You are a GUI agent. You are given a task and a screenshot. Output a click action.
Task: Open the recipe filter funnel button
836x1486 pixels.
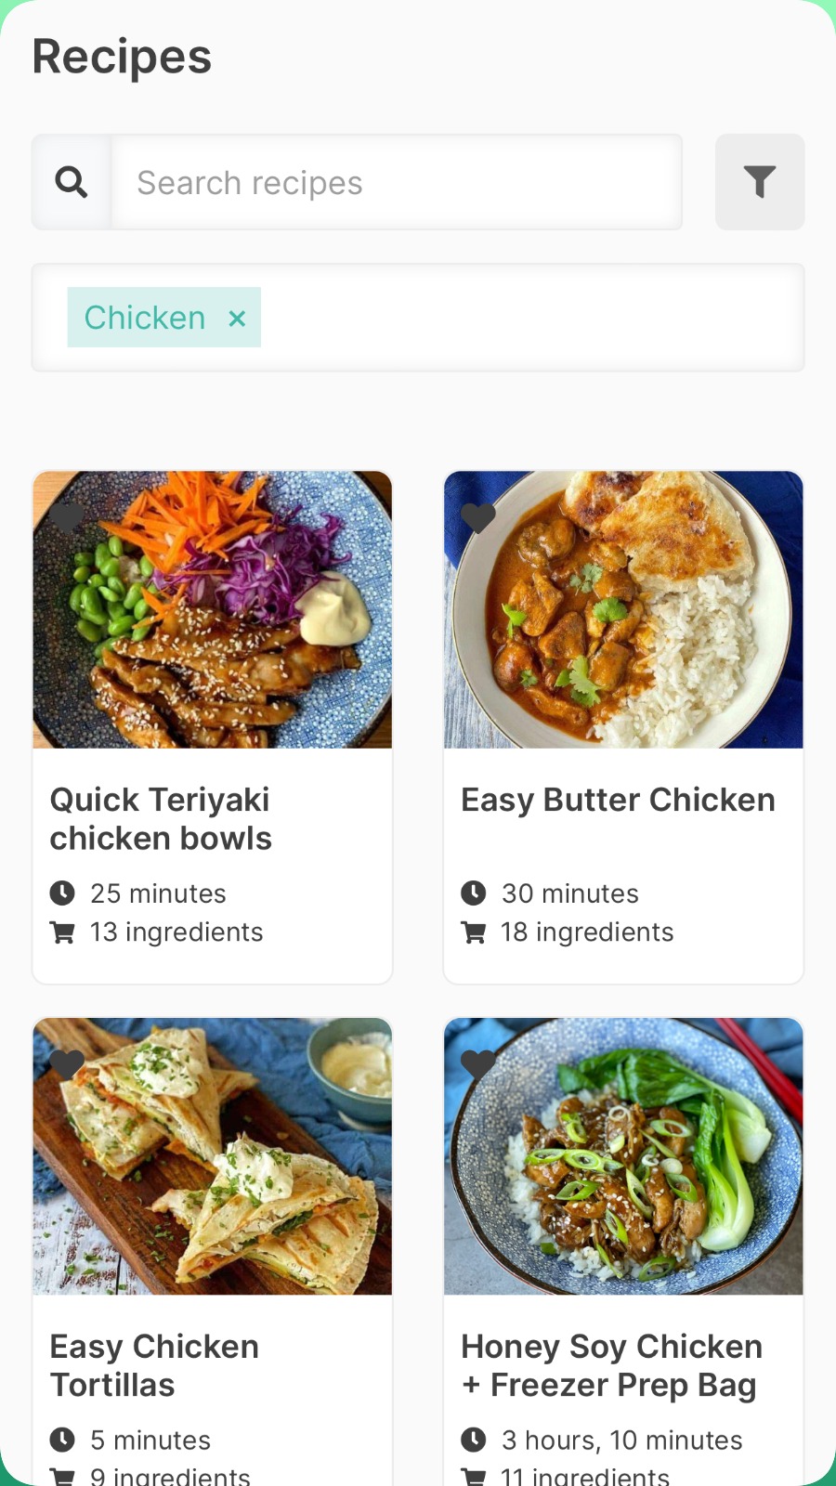(x=760, y=182)
